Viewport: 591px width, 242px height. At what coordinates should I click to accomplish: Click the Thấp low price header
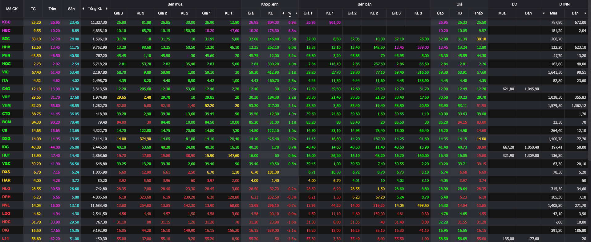point(478,13)
